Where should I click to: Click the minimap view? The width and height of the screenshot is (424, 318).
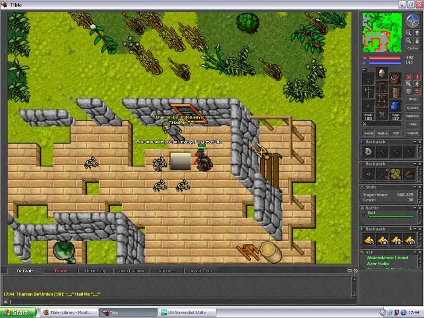pos(382,32)
